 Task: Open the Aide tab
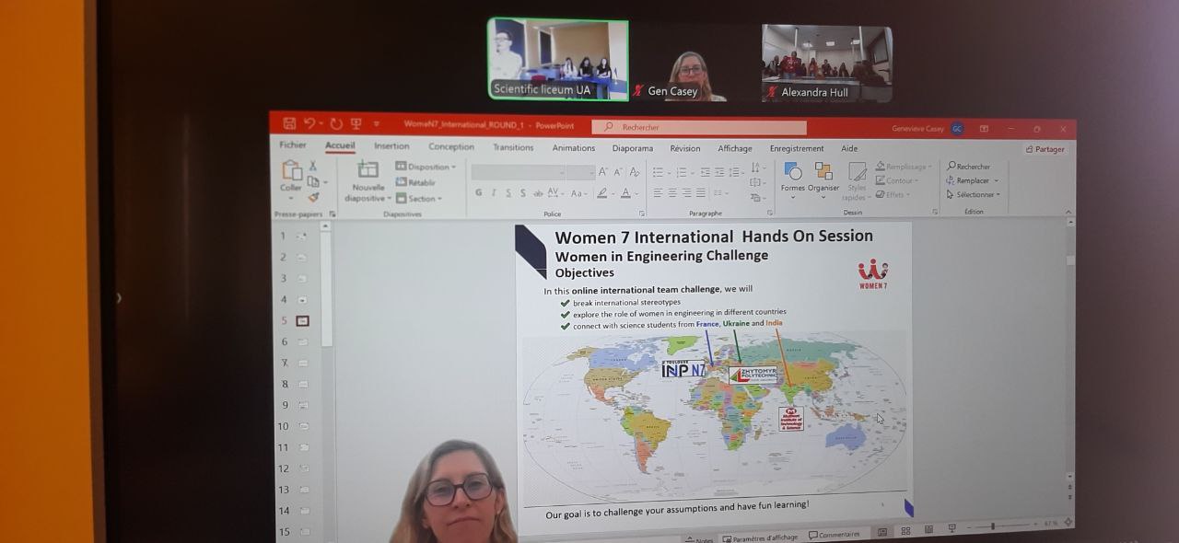[849, 148]
